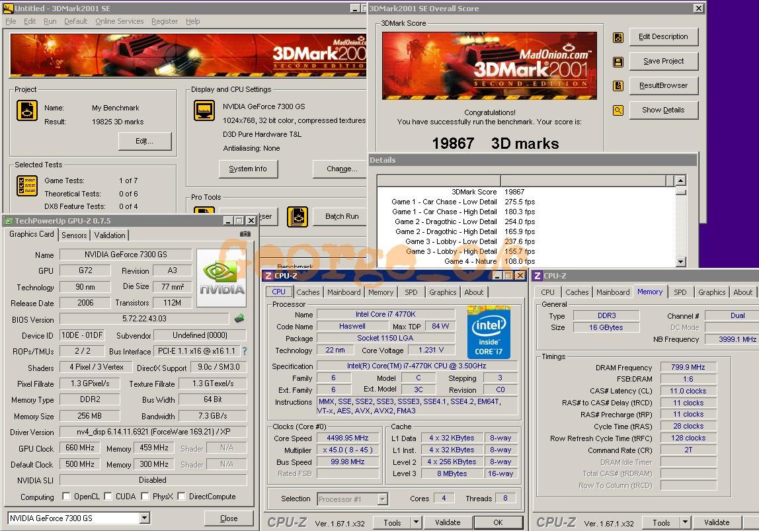This screenshot has width=759, height=531.
Task: Click the NVIDIA logo in GPU-Z
Action: (x=221, y=278)
